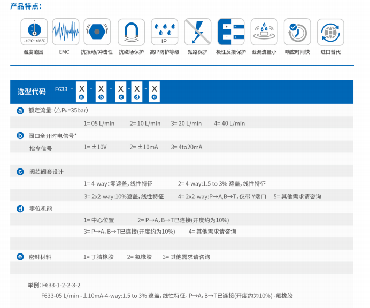Click the circled a badge beside 额定流量
The height and width of the screenshot is (308, 370).
(x=20, y=110)
